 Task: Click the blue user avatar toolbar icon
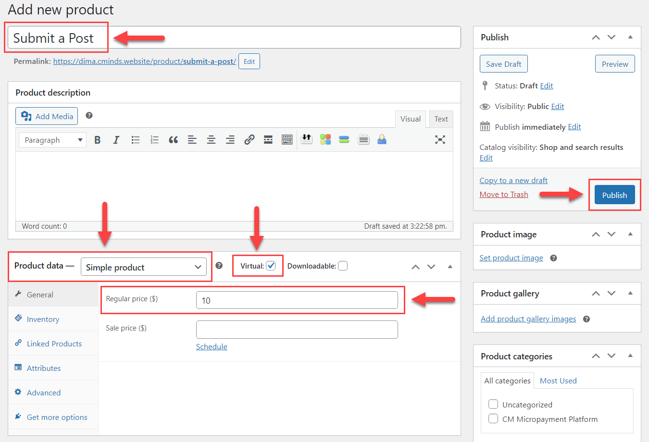point(382,139)
